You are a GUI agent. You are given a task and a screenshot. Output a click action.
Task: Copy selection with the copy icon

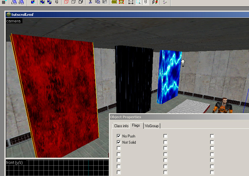[97, 2]
